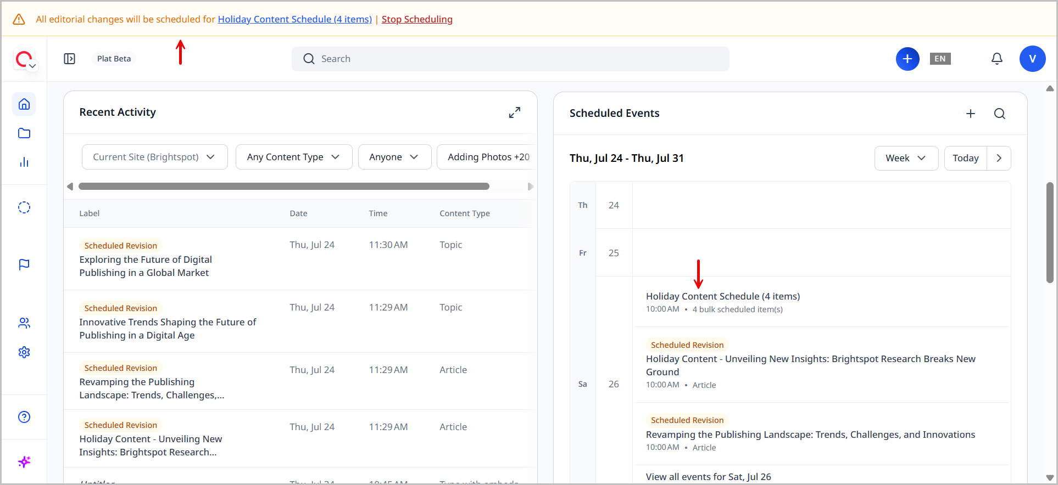Open the notifications bell
The height and width of the screenshot is (485, 1058).
[997, 59]
